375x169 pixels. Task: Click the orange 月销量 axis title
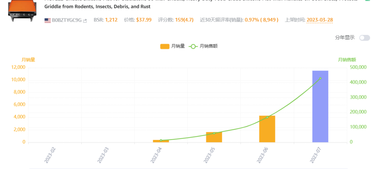28,60
